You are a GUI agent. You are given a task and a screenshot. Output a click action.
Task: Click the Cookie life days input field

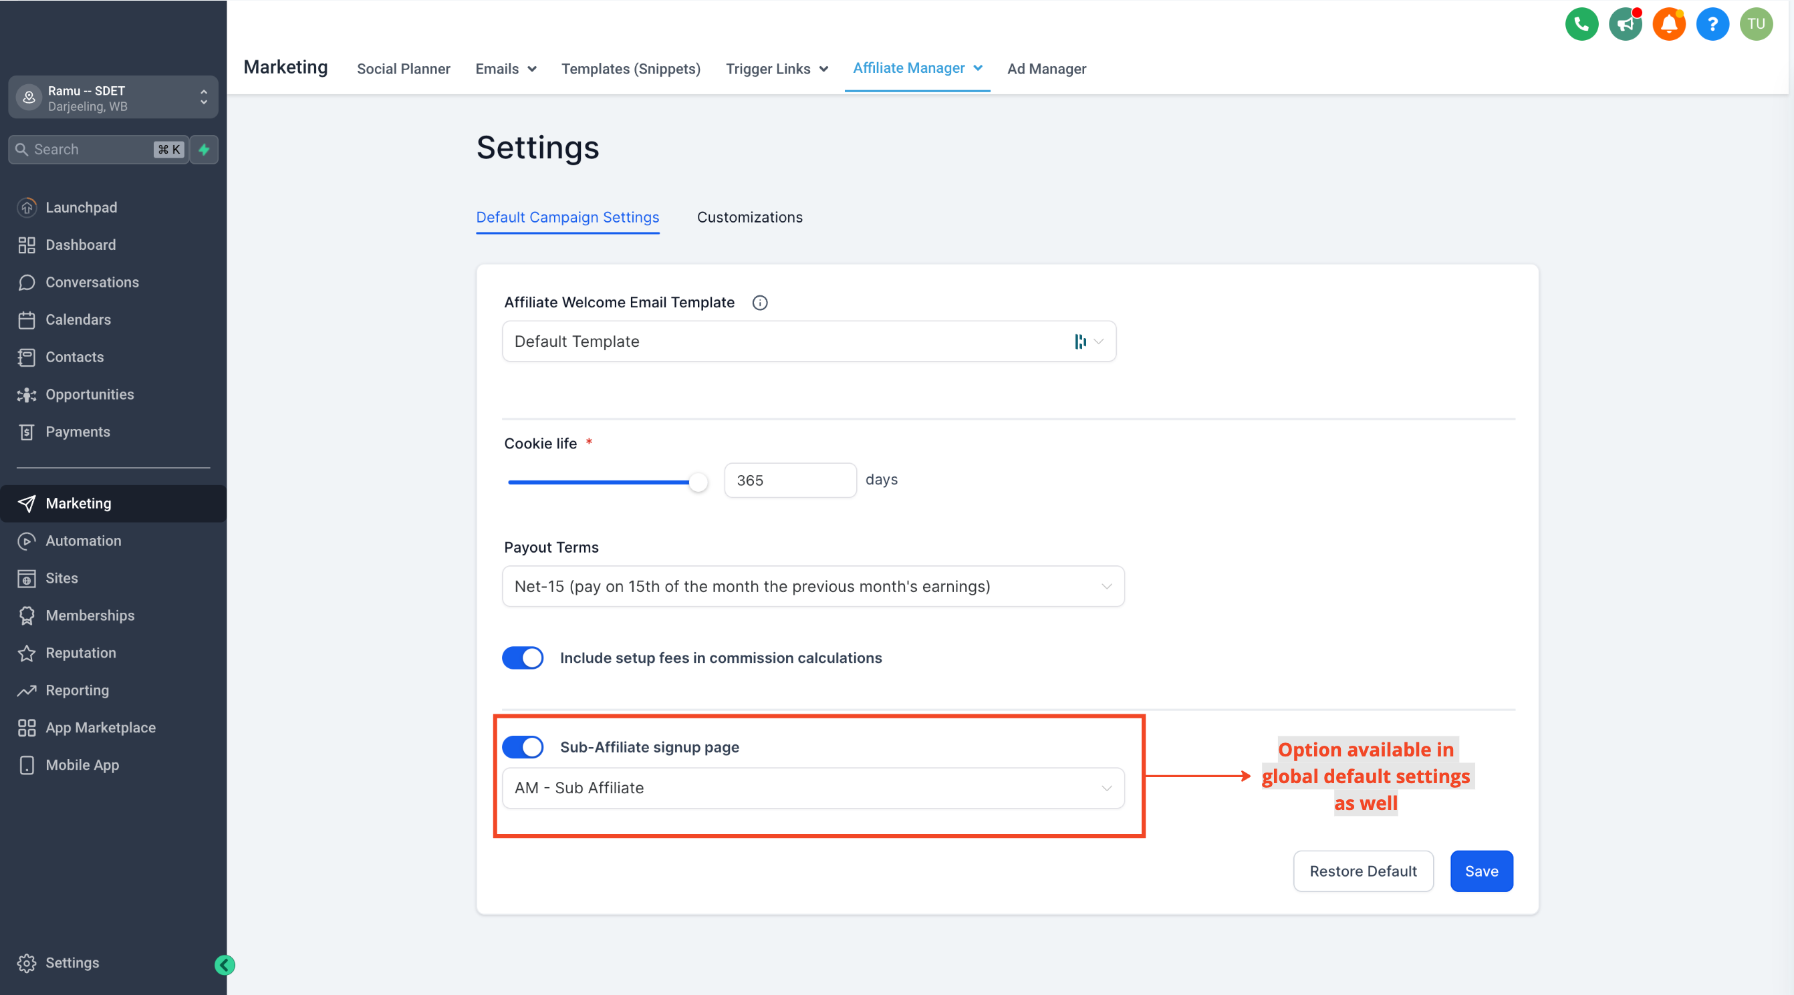pyautogui.click(x=790, y=480)
